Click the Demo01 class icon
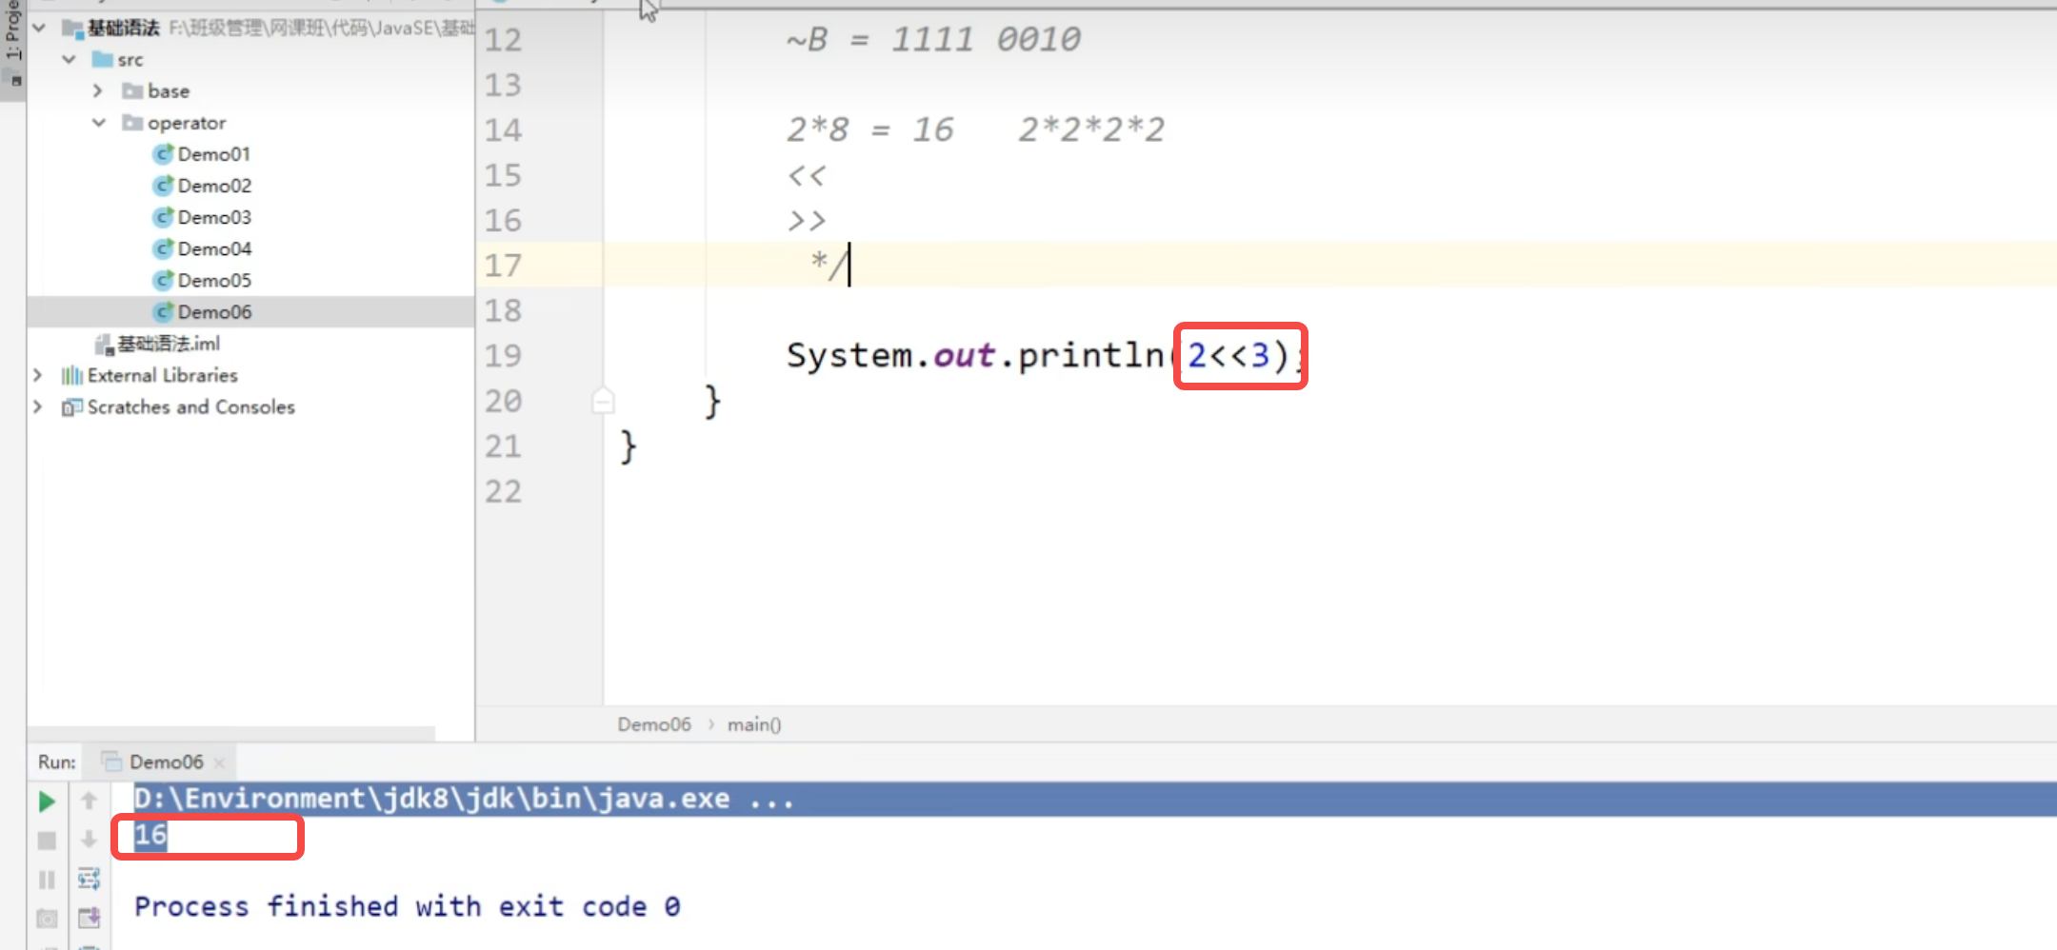 click(x=163, y=154)
